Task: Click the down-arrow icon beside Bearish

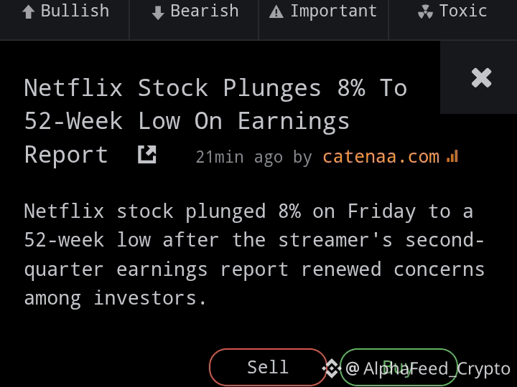Action: click(158, 13)
